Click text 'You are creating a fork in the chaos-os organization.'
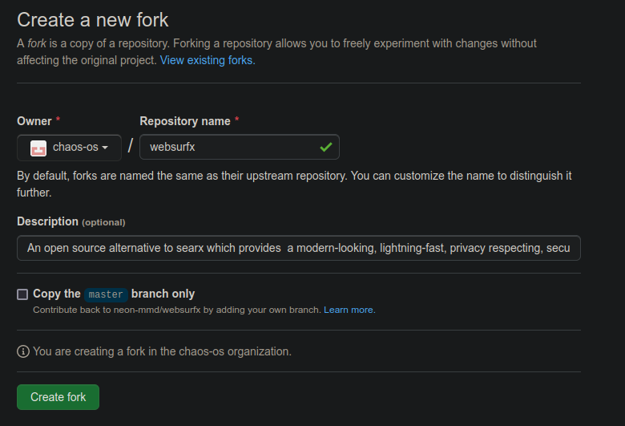 (162, 351)
